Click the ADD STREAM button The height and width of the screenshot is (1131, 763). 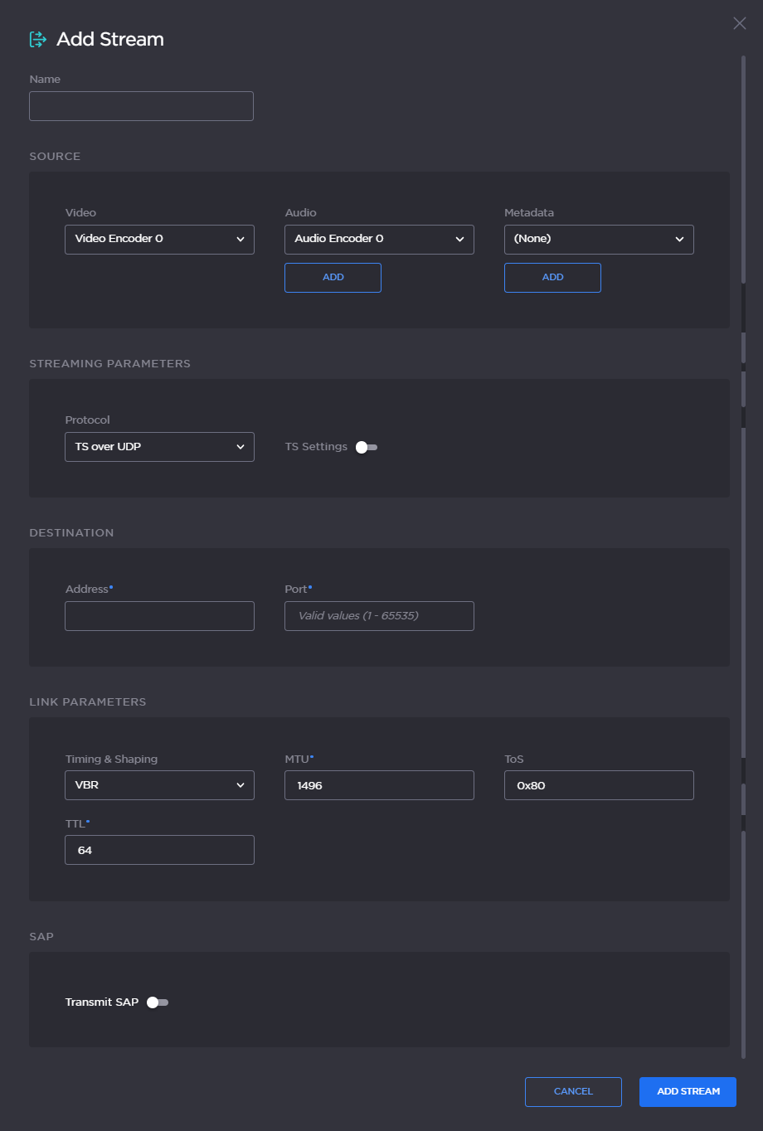pos(688,1091)
